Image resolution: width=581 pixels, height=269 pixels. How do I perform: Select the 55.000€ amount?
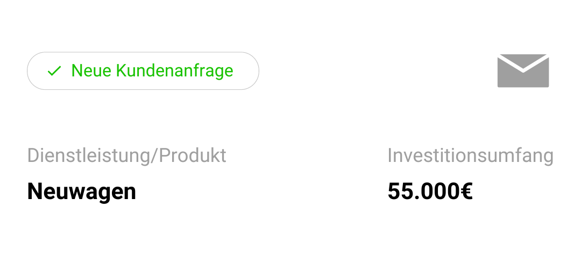[x=430, y=191]
